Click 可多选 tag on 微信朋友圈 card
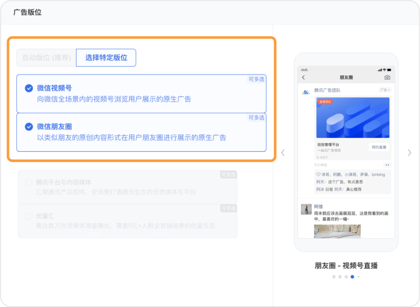420x307 pixels. point(256,118)
